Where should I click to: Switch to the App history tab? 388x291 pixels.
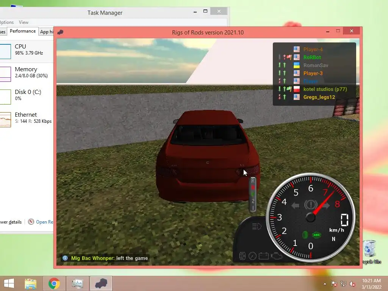46,32
